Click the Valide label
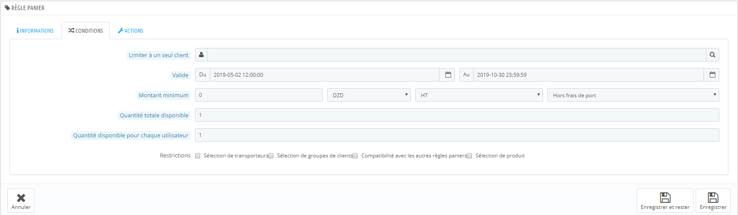The width and height of the screenshot is (738, 215). (180, 75)
